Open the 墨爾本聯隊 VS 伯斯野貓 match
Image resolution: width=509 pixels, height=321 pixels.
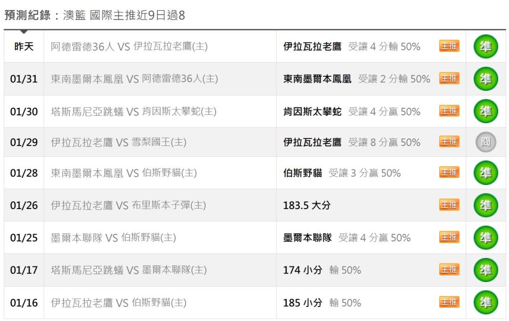point(113,238)
